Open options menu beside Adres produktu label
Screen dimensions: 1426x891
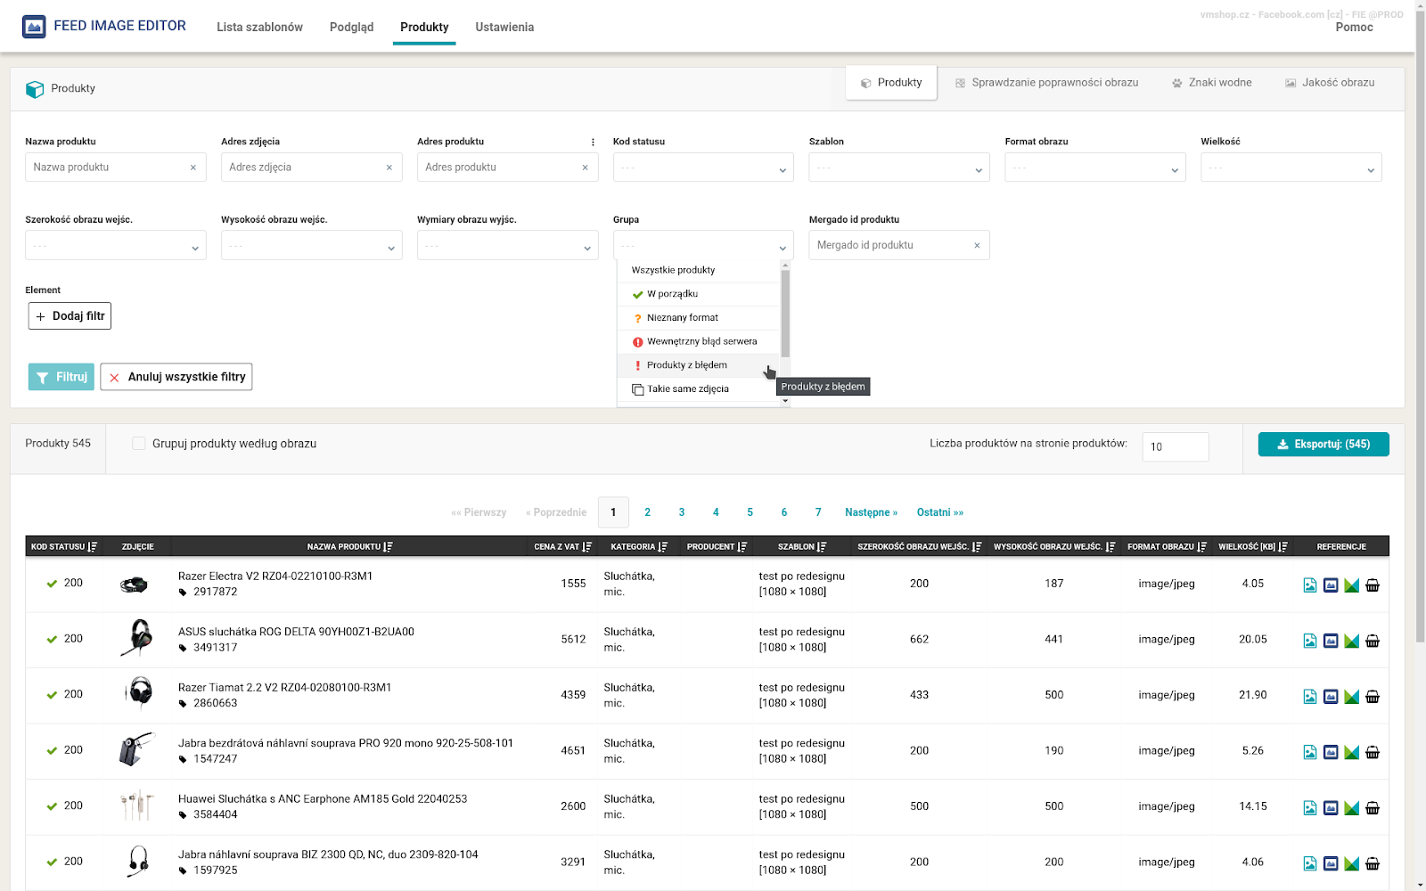click(x=593, y=143)
